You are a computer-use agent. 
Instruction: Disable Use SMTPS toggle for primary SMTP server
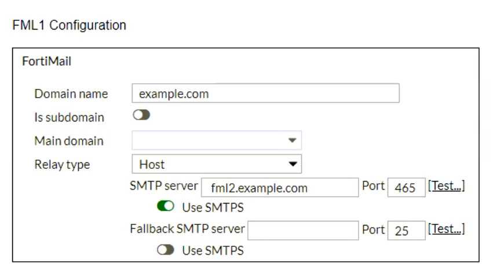(x=166, y=206)
